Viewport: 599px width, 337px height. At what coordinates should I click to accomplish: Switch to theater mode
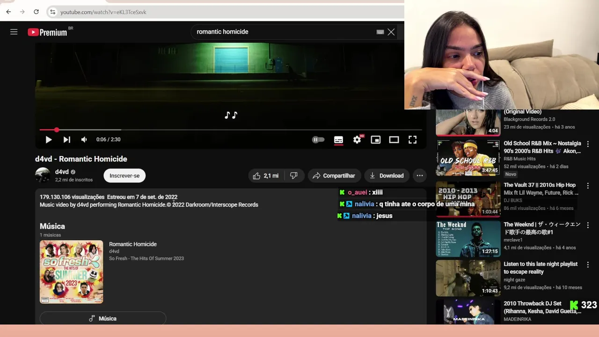point(394,139)
